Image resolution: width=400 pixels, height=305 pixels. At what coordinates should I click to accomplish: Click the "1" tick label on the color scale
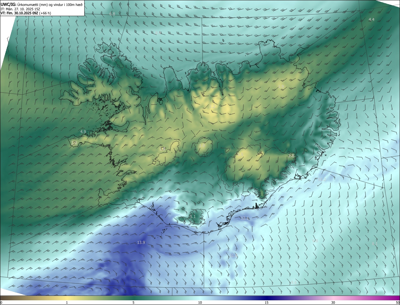(67, 303)
